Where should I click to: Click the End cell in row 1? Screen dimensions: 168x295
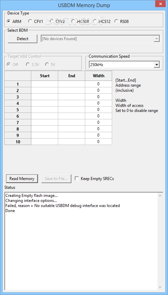tap(71, 84)
